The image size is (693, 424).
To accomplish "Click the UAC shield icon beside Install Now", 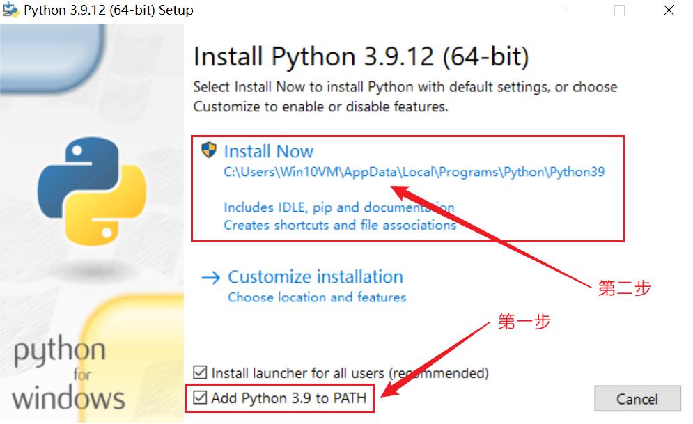I will (209, 150).
